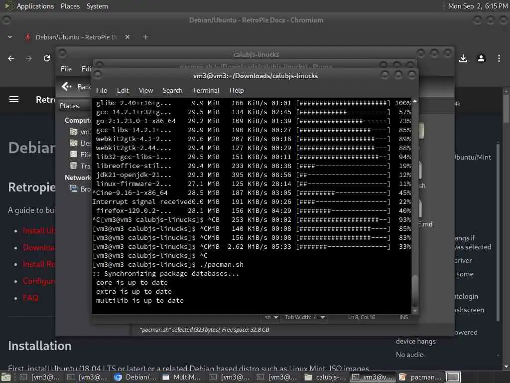Open the file manager File menu
The image size is (510, 383).
[x=66, y=69]
